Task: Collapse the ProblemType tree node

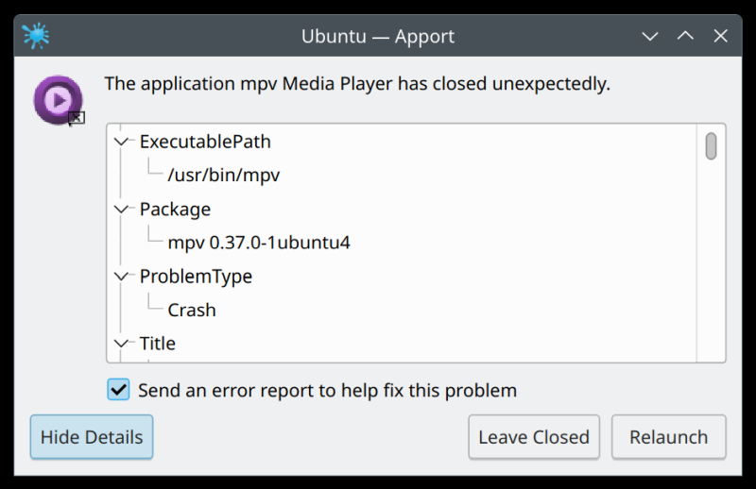Action: pyautogui.click(x=122, y=276)
